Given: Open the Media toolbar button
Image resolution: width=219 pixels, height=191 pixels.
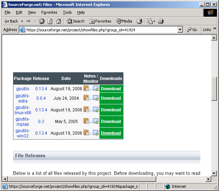Looking at the screenshot, I should [124, 21].
